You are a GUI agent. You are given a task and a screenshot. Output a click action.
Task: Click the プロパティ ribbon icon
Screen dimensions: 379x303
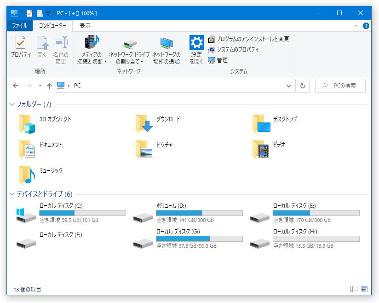click(21, 43)
